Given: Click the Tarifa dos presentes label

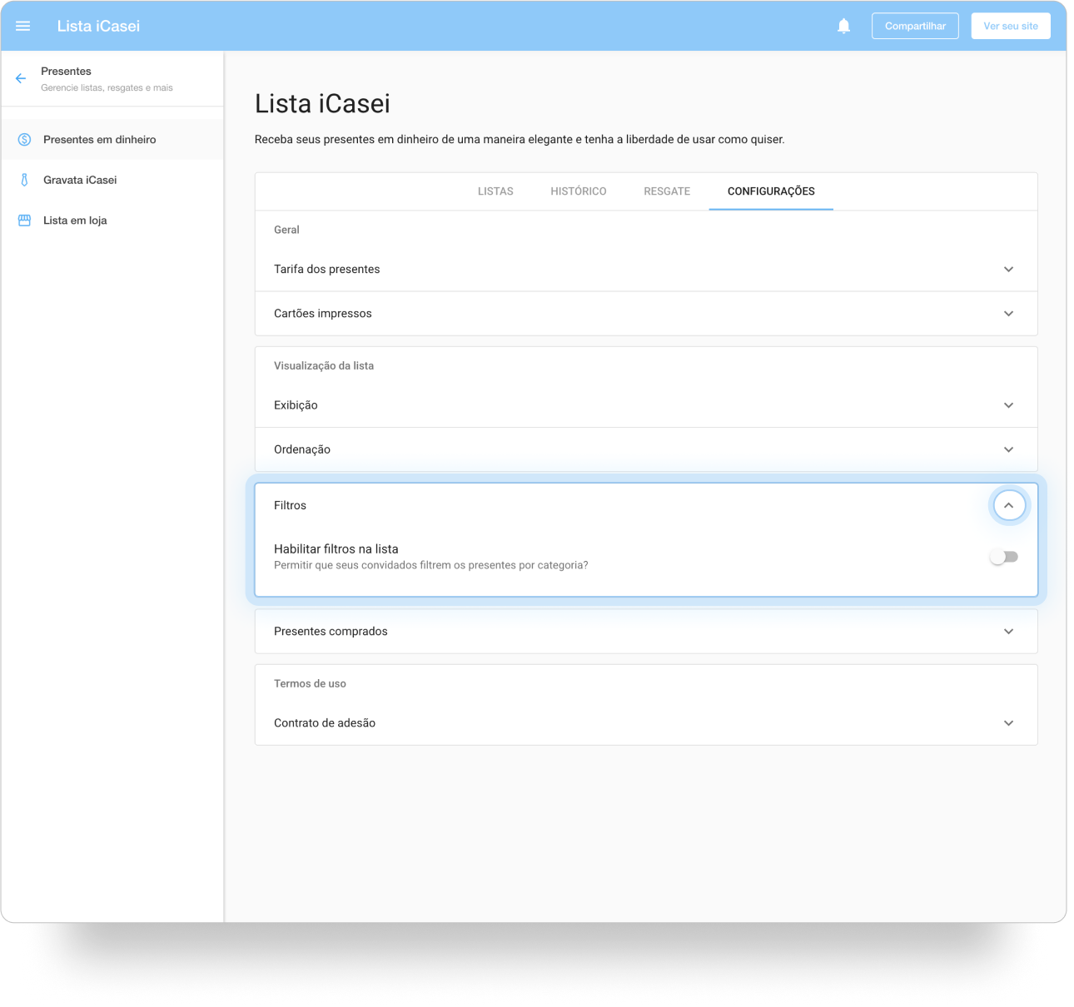Looking at the screenshot, I should 326,270.
